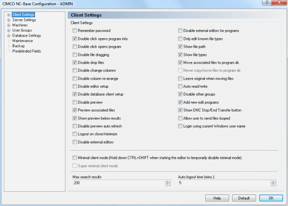Click the Help button
Image resolution: width=288 pixels, height=206 pixels.
click(x=217, y=198)
